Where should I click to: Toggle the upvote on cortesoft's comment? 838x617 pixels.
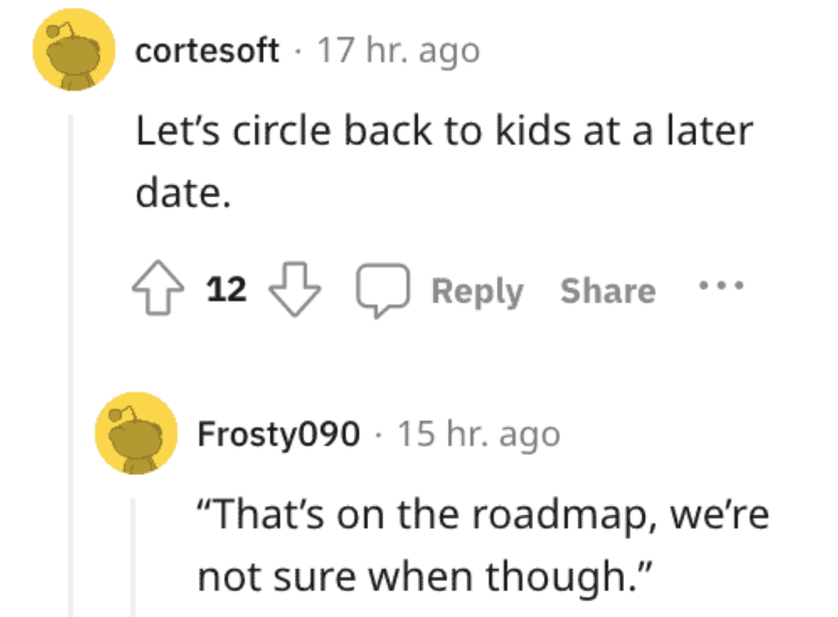157,291
